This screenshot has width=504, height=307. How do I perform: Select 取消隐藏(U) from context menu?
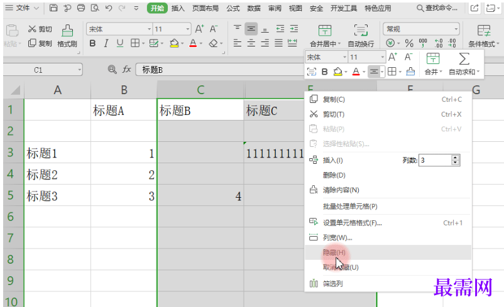point(388,267)
